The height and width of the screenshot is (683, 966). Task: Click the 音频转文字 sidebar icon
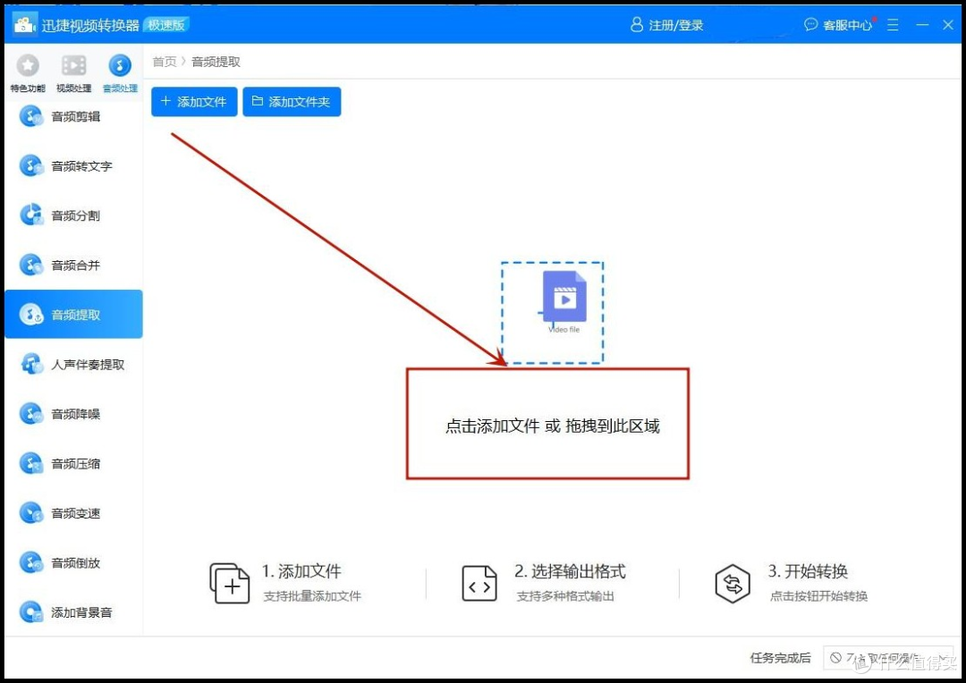coord(30,165)
